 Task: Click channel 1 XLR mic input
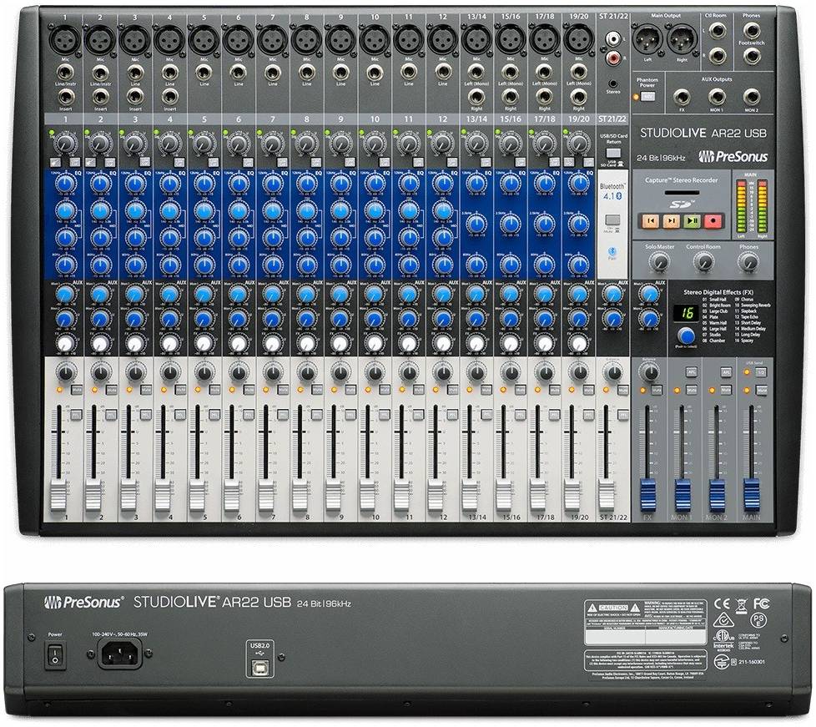tap(66, 39)
